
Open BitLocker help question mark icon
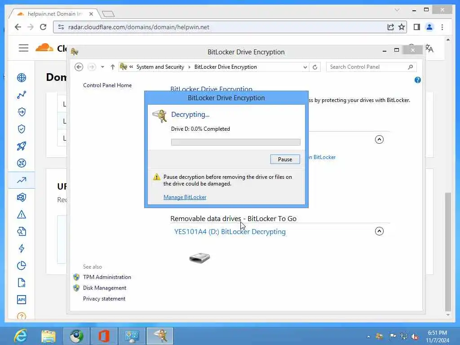click(x=417, y=80)
